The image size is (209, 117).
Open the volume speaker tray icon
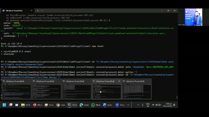click(x=156, y=105)
